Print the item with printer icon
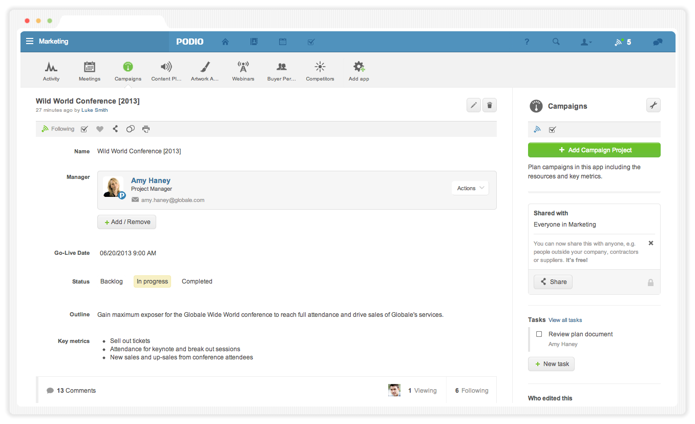This screenshot has width=695, height=424. tap(146, 129)
